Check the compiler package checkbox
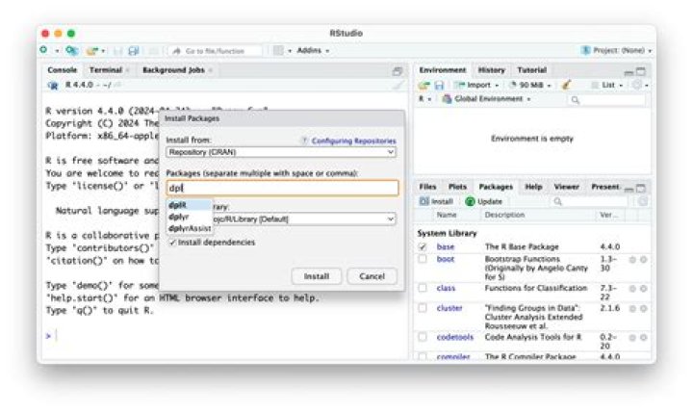Image resolution: width=693 pixels, height=412 pixels. (x=423, y=356)
